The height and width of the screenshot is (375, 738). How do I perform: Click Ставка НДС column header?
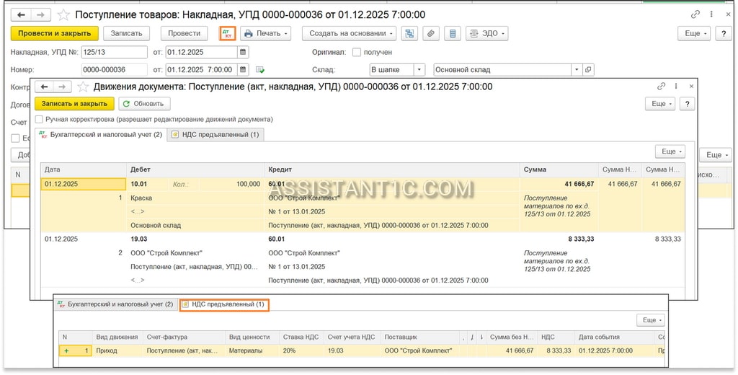click(301, 337)
